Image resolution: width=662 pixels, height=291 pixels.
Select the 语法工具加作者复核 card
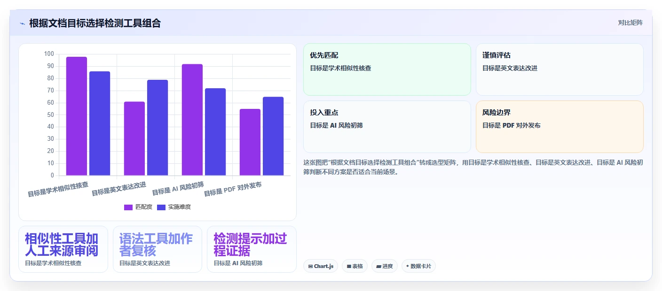point(158,249)
